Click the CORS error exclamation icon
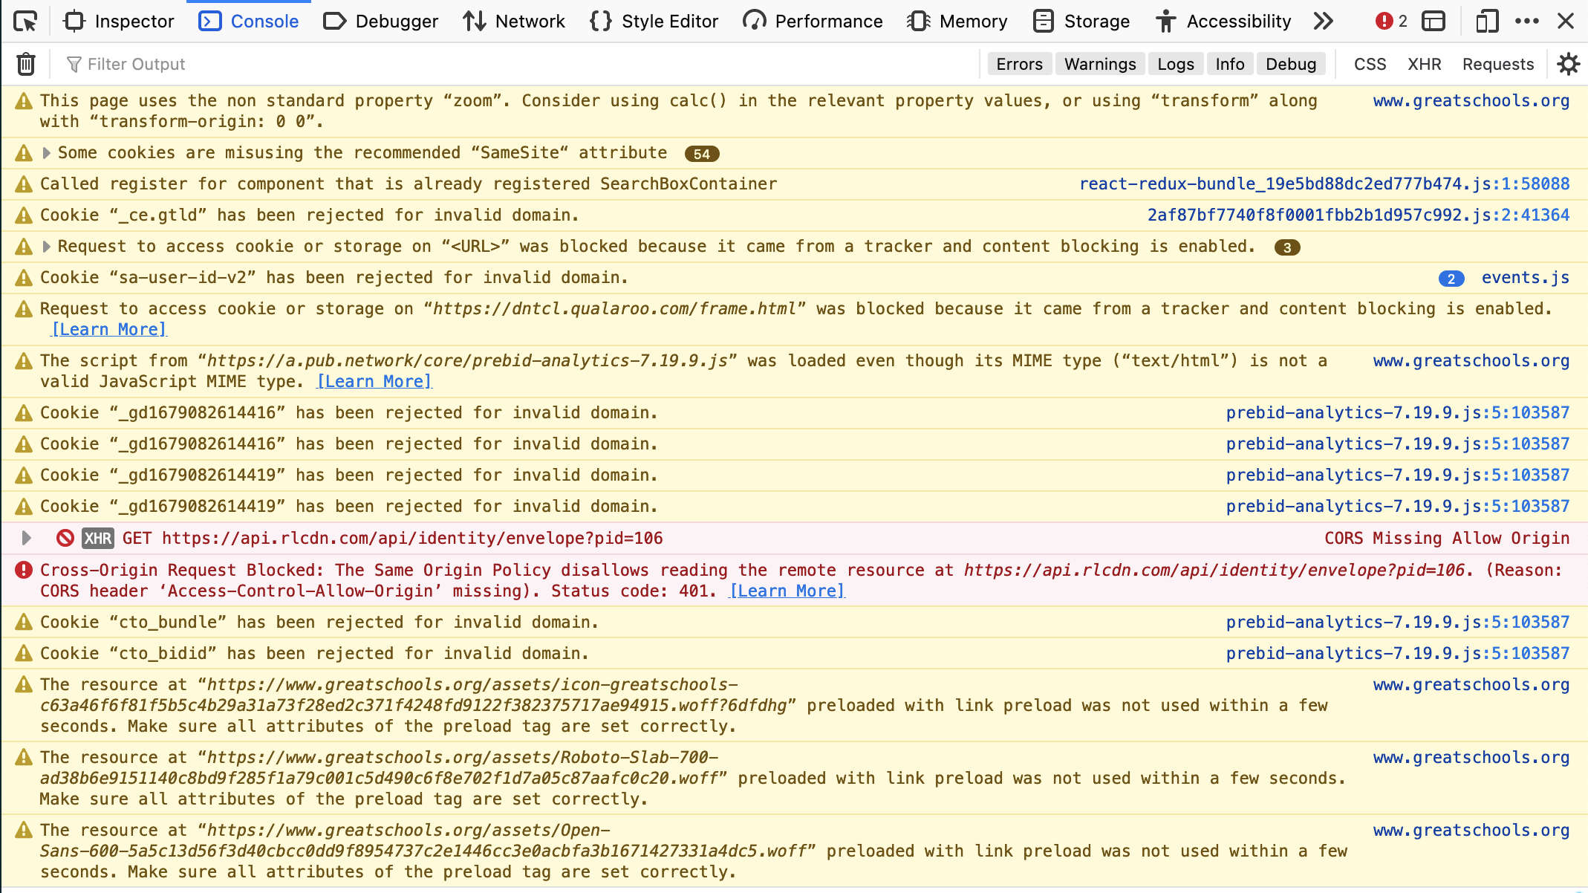The image size is (1588, 893). (x=24, y=570)
